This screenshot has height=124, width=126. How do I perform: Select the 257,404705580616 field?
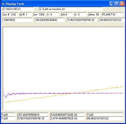coord(33,115)
